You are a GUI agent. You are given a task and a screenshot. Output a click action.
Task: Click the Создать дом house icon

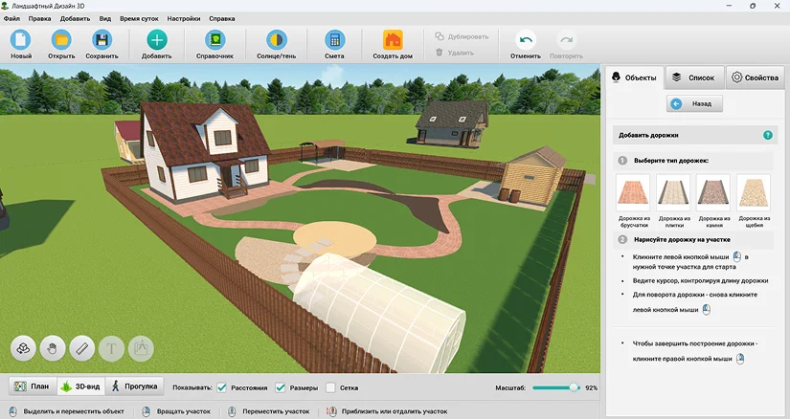[393, 40]
